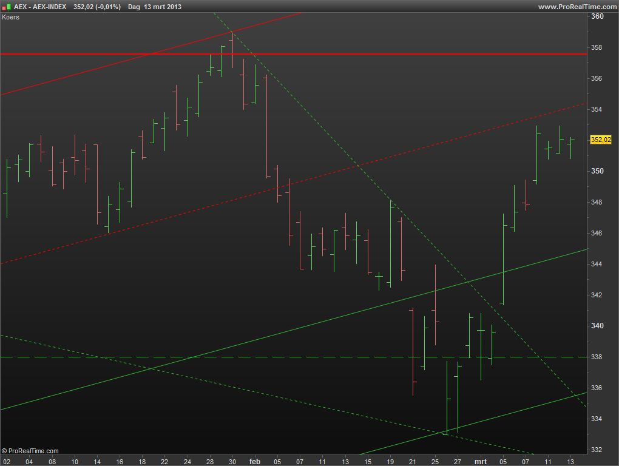Click the 332 label on price axis
The height and width of the screenshot is (466, 619).
[x=597, y=450]
